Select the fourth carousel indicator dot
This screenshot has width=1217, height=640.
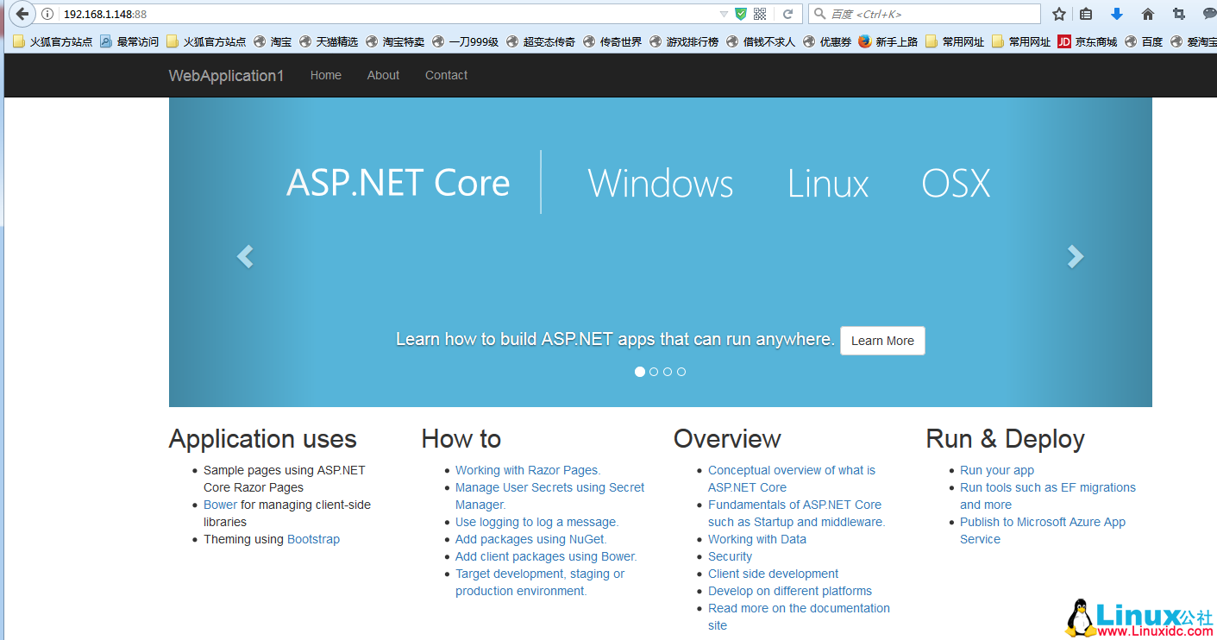point(681,372)
